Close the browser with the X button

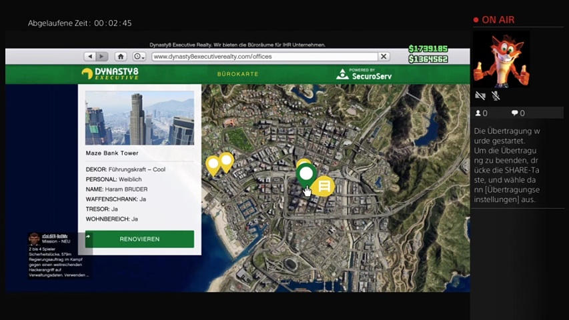(384, 57)
